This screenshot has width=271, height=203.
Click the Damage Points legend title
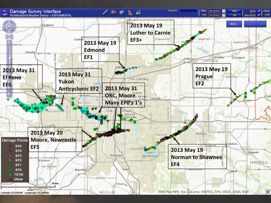(15, 140)
